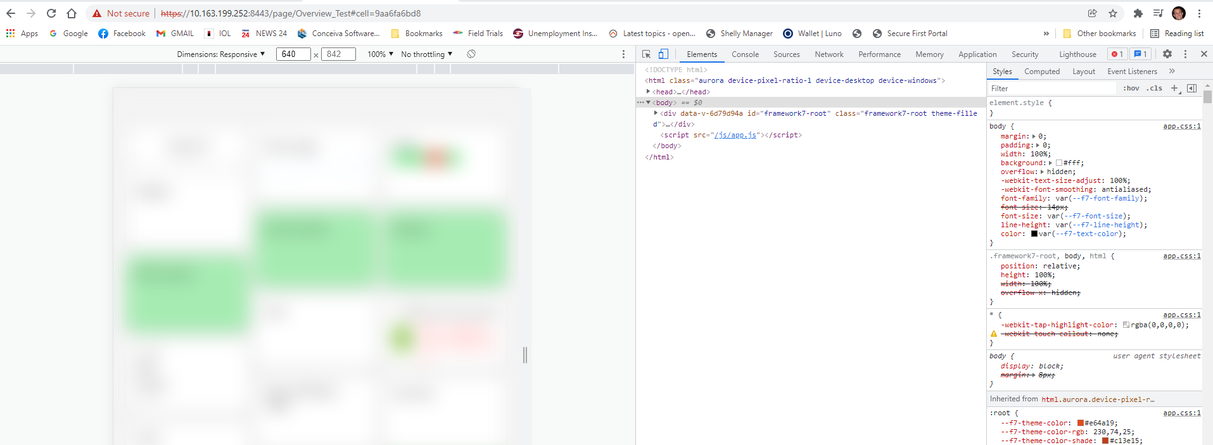Open the Chrome extensions puzzle icon
The image size is (1213, 445).
point(1138,13)
